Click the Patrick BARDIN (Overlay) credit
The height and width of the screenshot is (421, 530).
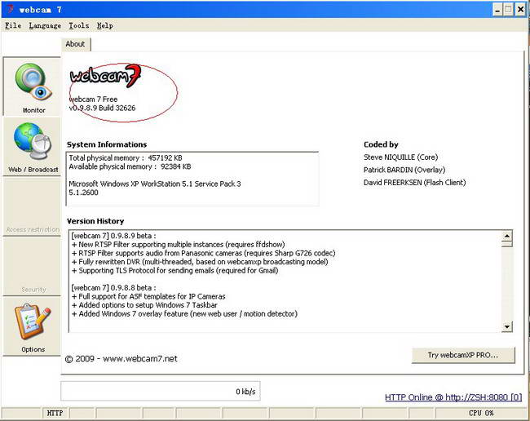[404, 170]
